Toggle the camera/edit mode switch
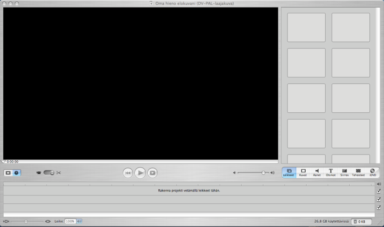The height and width of the screenshot is (227, 384). [49, 173]
